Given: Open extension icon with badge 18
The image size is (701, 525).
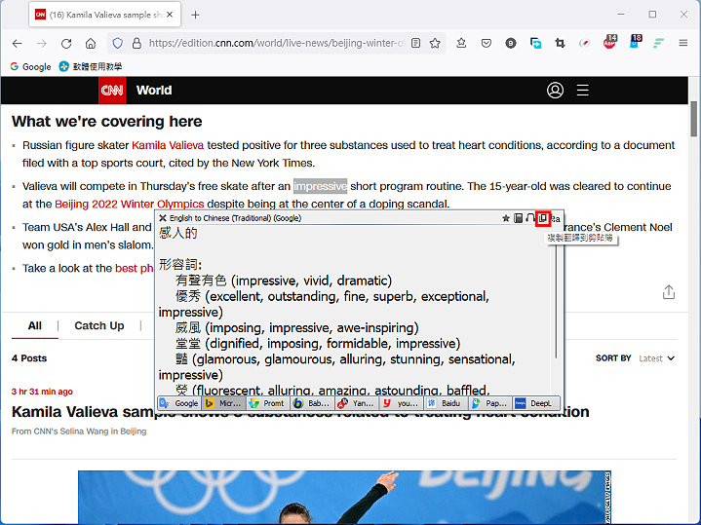Looking at the screenshot, I should point(635,42).
